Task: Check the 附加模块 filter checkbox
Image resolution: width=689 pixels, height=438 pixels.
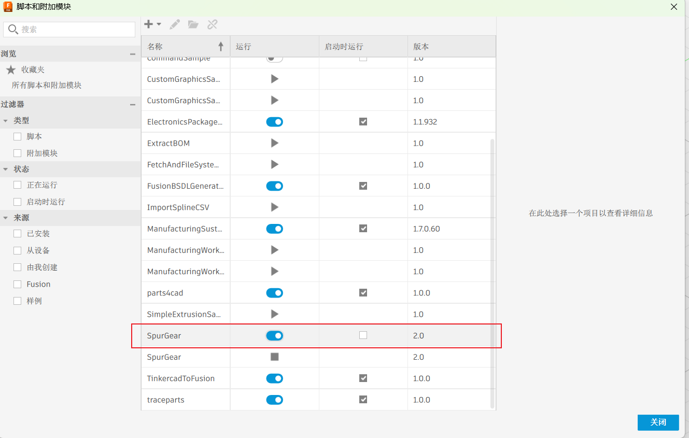Action: point(18,153)
